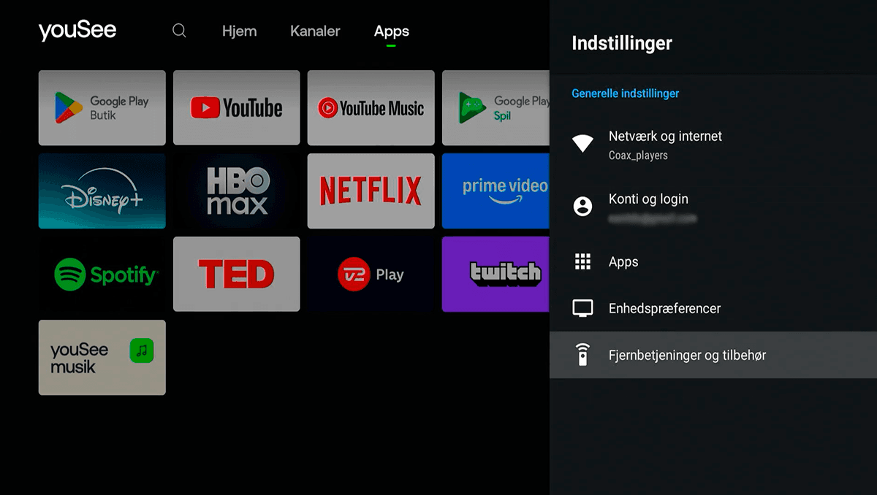Select the Apps tab
Viewport: 877px width, 495px height.
391,31
